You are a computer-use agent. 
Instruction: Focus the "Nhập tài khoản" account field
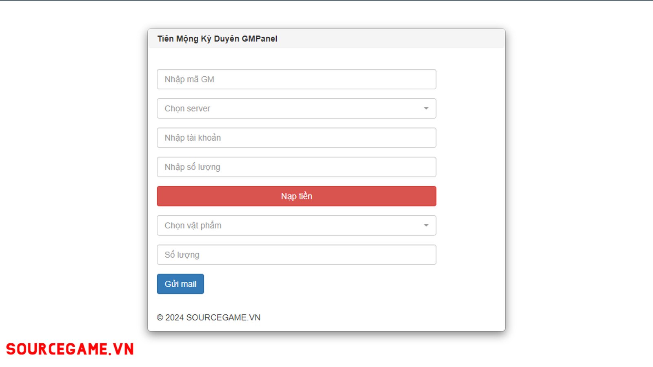296,138
